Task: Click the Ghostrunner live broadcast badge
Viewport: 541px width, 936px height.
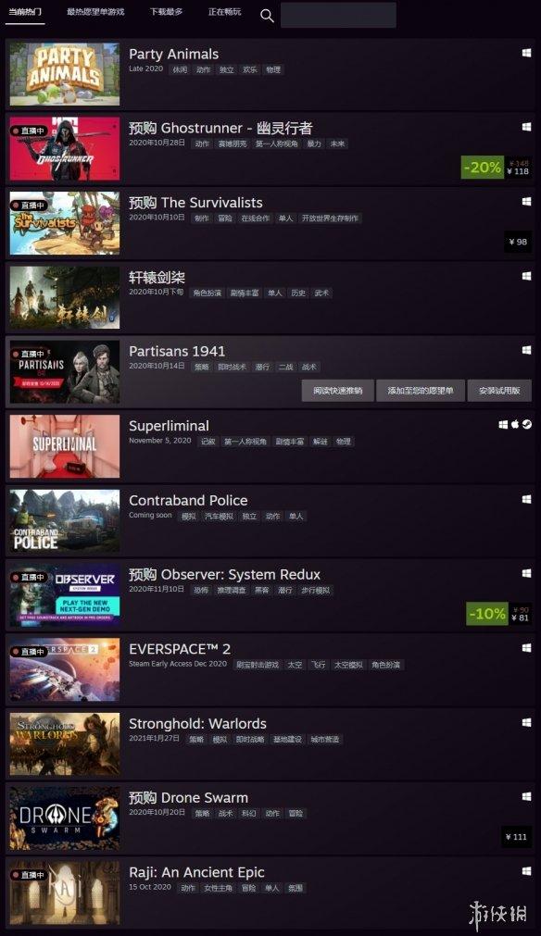Action: [28, 131]
